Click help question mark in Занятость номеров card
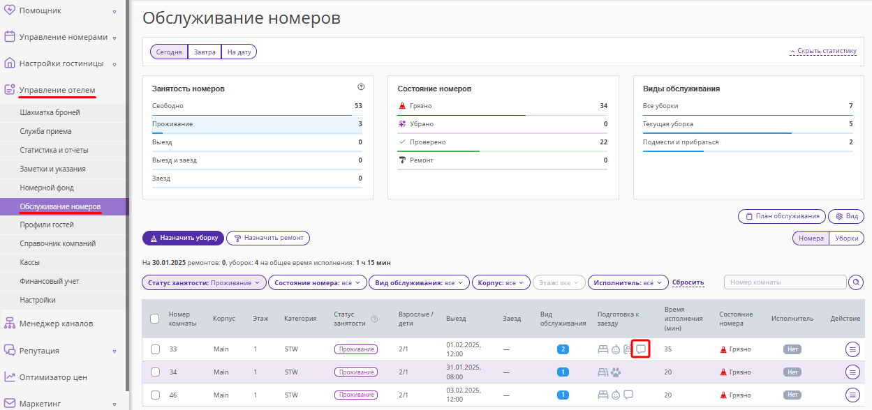The height and width of the screenshot is (410, 872). coord(361,87)
